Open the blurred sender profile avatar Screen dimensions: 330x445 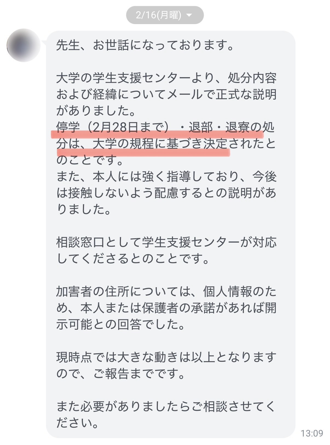point(24,45)
